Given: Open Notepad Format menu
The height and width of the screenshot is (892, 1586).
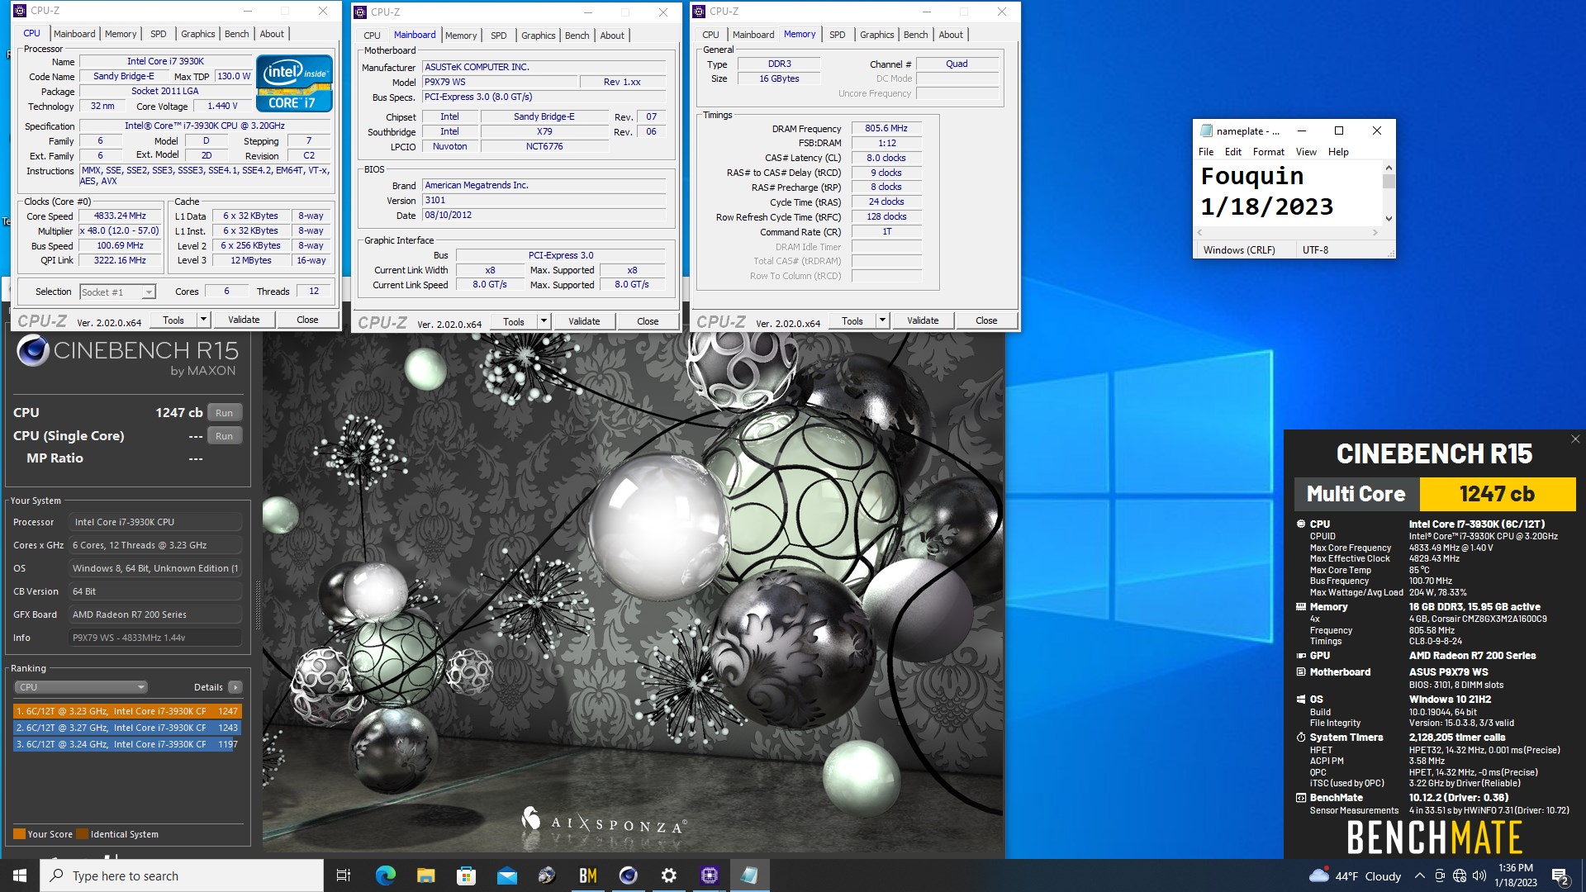Looking at the screenshot, I should point(1268,152).
